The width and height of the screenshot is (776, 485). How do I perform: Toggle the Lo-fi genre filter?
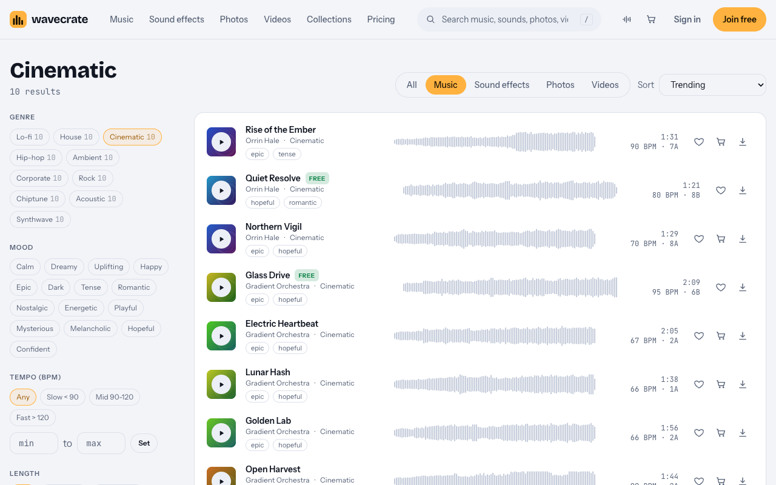coord(30,137)
